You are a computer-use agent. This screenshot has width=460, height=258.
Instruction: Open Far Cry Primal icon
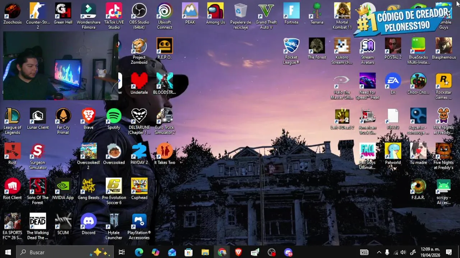[63, 122]
